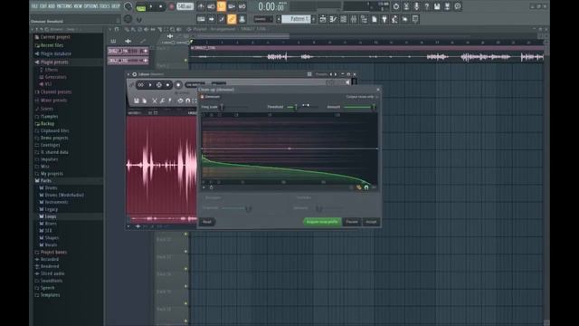Click the Reset button in Clean up dialog
The width and height of the screenshot is (579, 326).
tap(207, 222)
